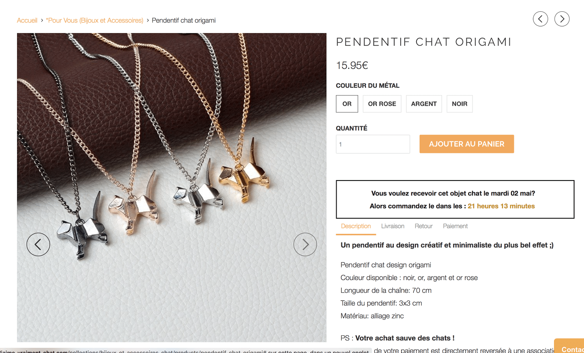Select the OR metal color option
The height and width of the screenshot is (353, 584).
(x=347, y=104)
